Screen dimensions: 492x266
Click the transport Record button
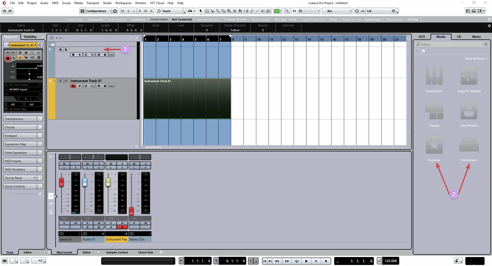click(326, 261)
